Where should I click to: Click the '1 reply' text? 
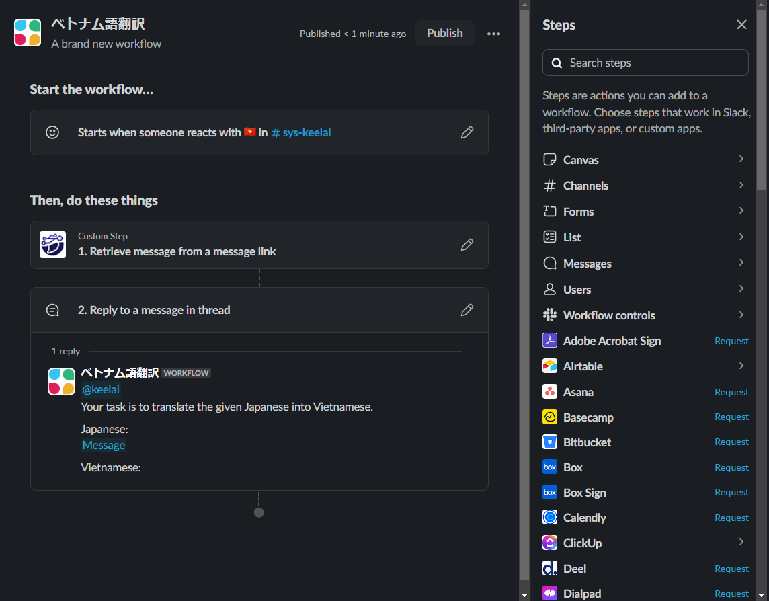[x=66, y=352]
